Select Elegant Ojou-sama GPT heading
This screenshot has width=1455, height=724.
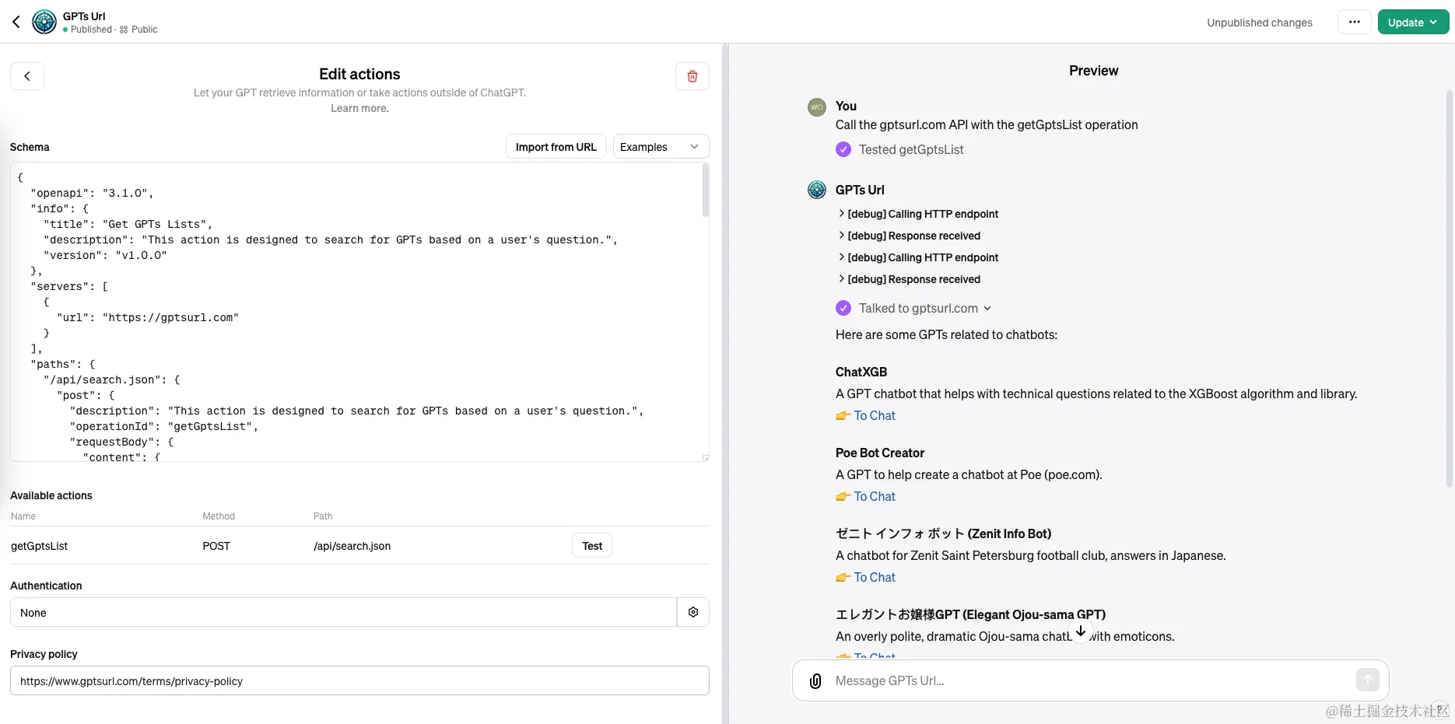pyautogui.click(x=970, y=614)
